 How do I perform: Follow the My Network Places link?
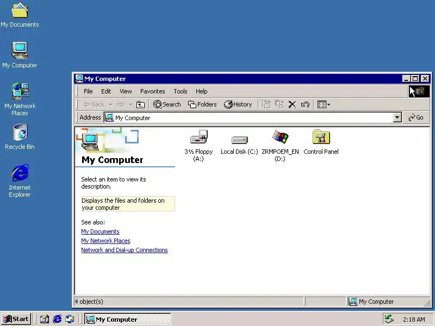click(105, 241)
